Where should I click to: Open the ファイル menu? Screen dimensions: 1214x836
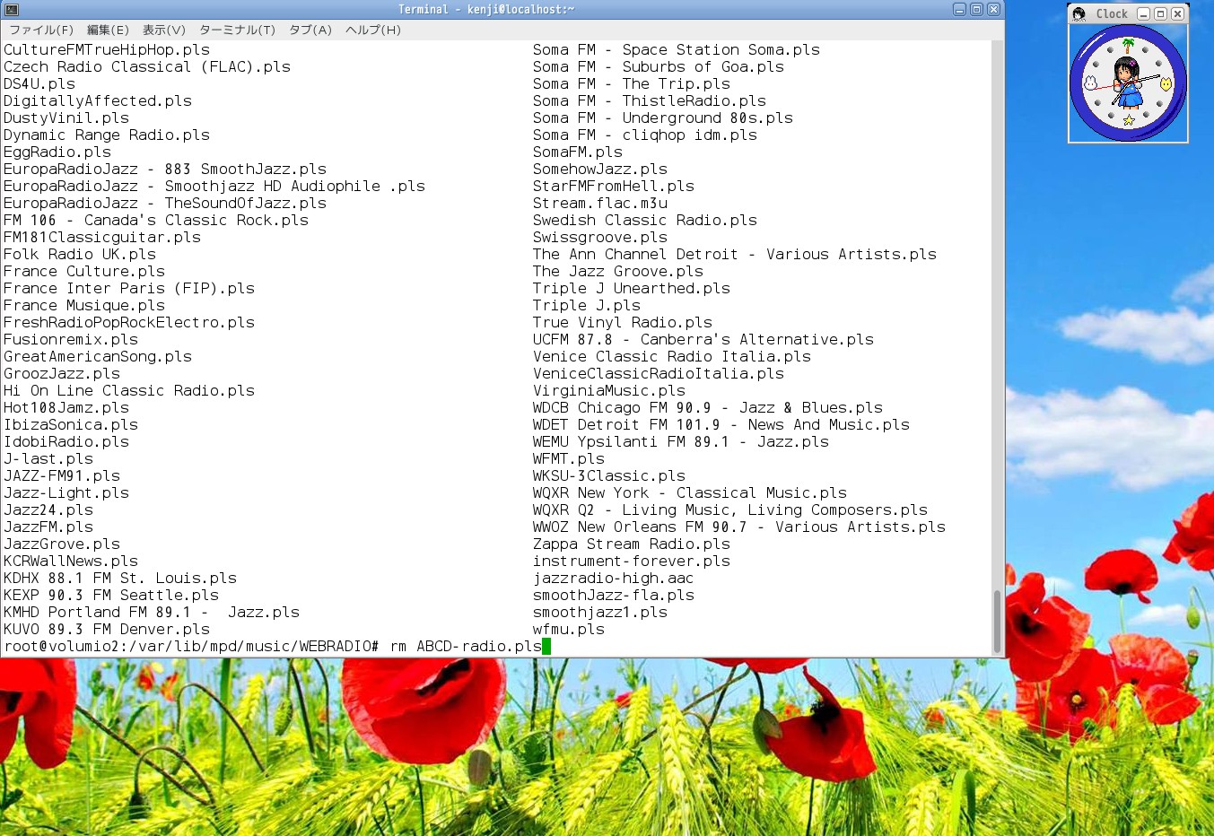pos(41,30)
